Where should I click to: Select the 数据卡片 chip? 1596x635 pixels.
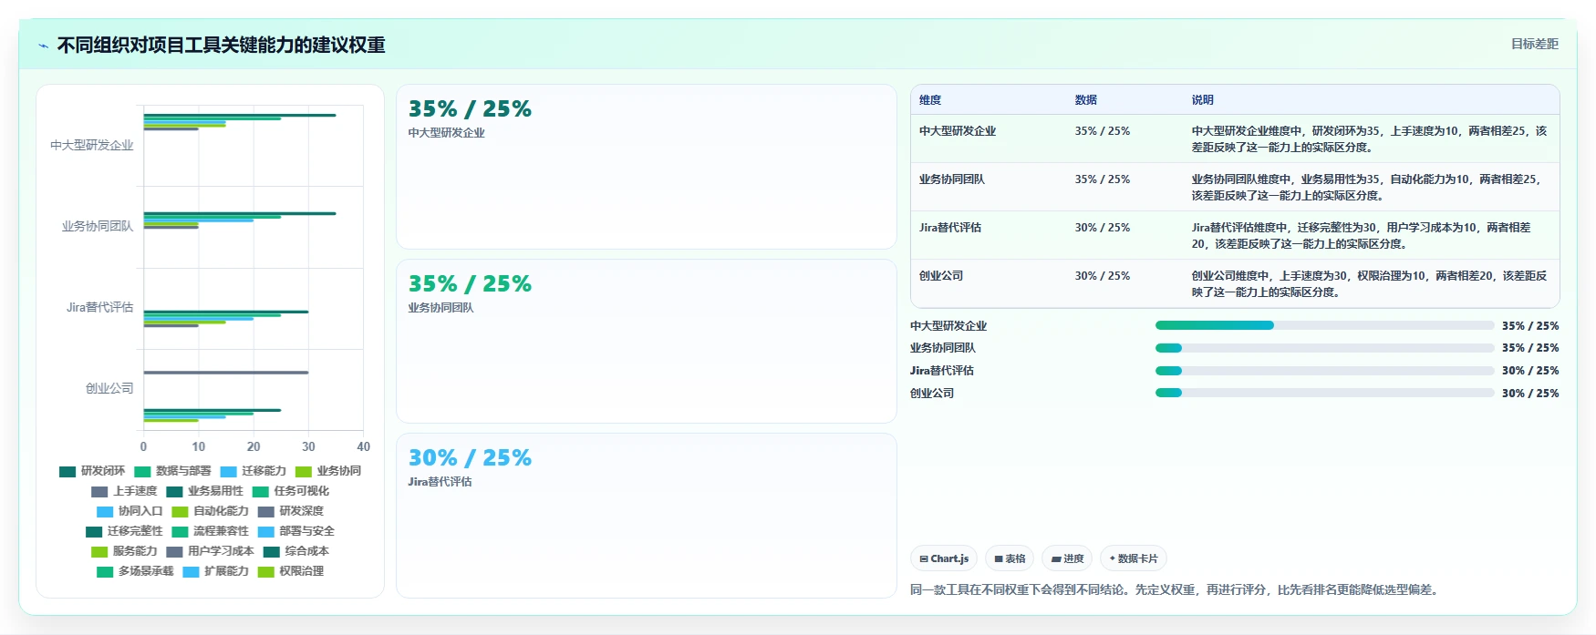click(1134, 558)
